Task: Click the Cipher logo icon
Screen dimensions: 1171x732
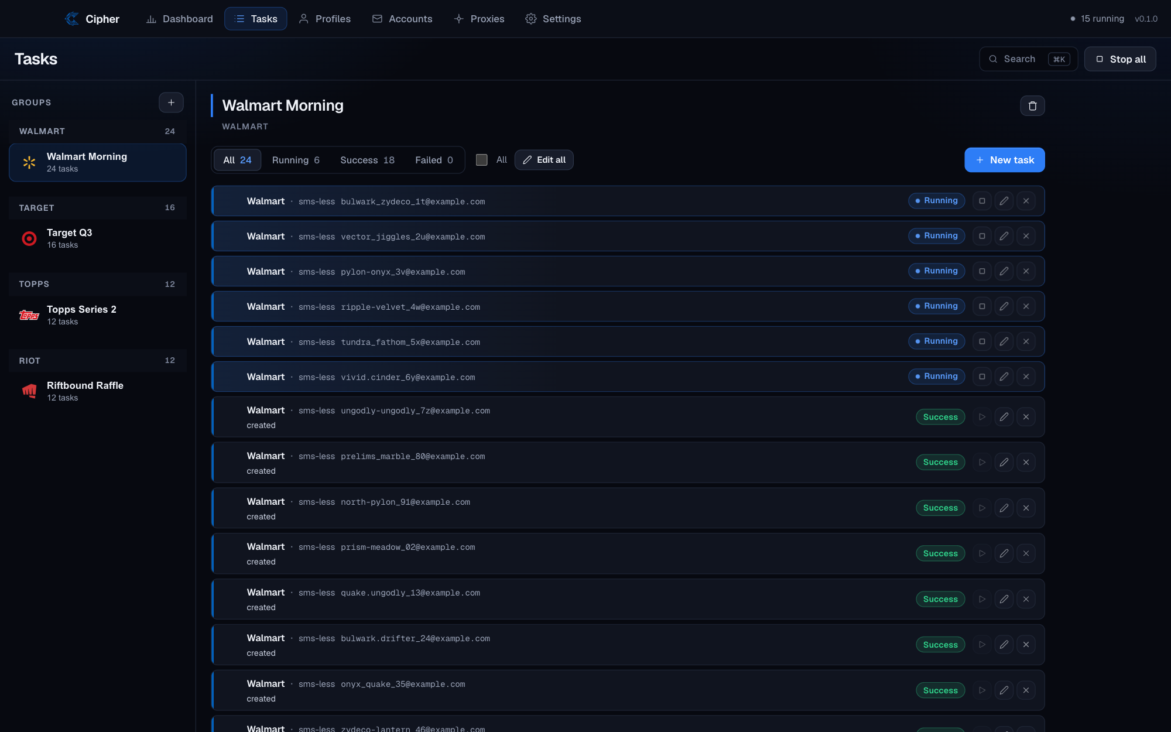Action: click(72, 19)
